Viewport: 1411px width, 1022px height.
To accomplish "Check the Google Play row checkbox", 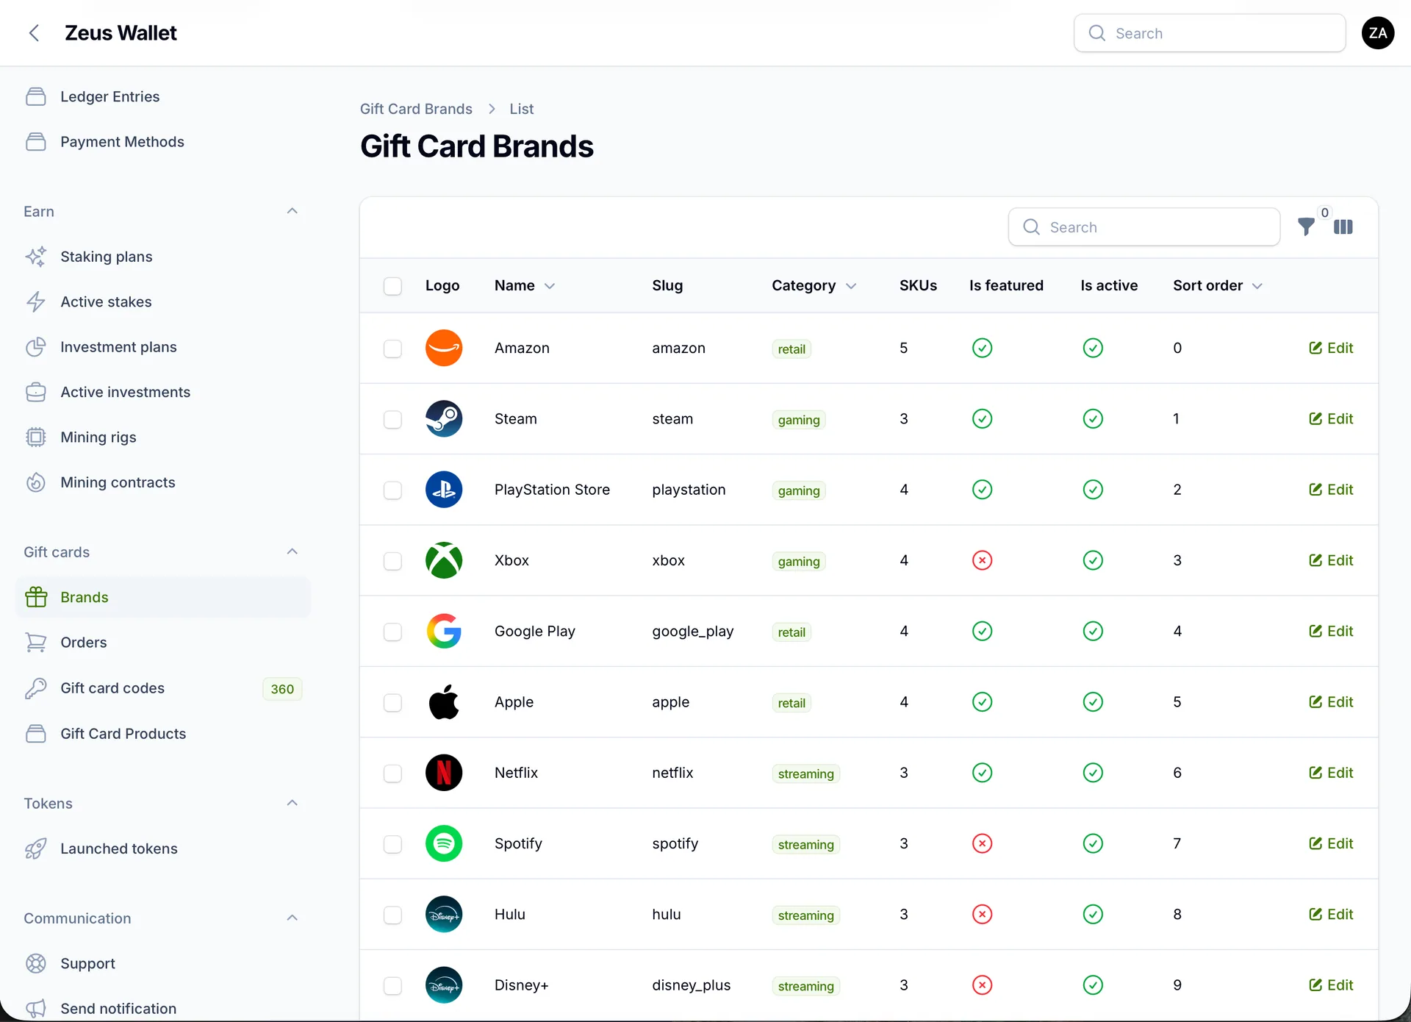I will 392,632.
